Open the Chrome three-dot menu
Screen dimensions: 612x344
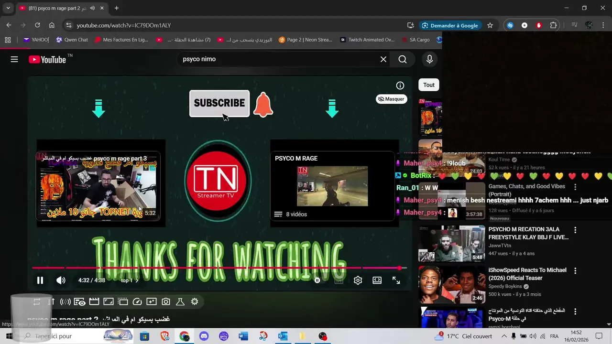603,25
